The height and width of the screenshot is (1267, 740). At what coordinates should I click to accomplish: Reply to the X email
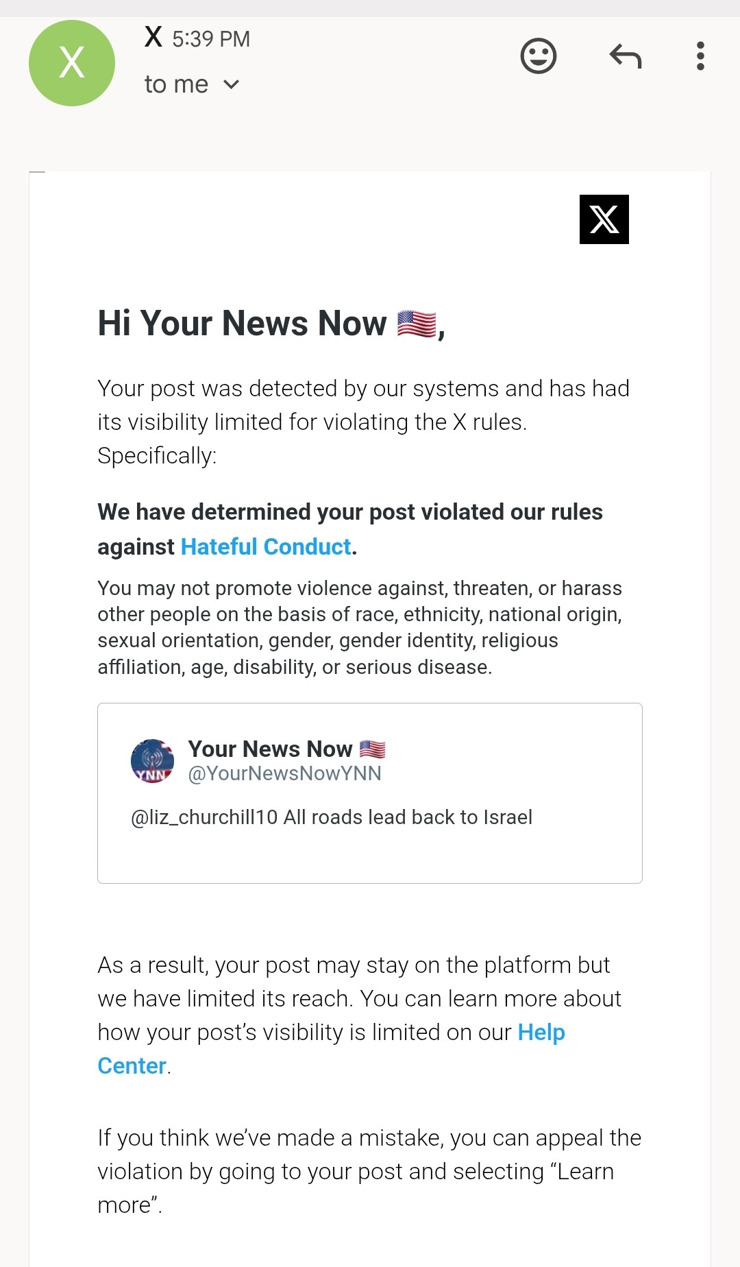(625, 56)
